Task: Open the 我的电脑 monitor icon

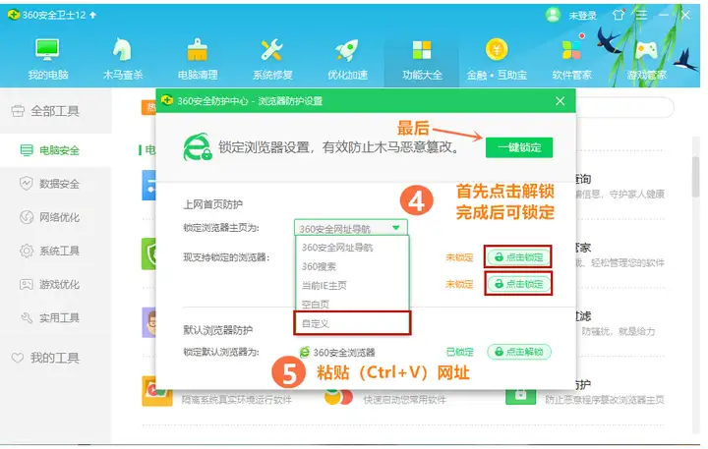Action: pos(47,50)
